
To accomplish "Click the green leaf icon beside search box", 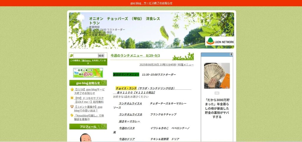I will (x=71, y=56).
